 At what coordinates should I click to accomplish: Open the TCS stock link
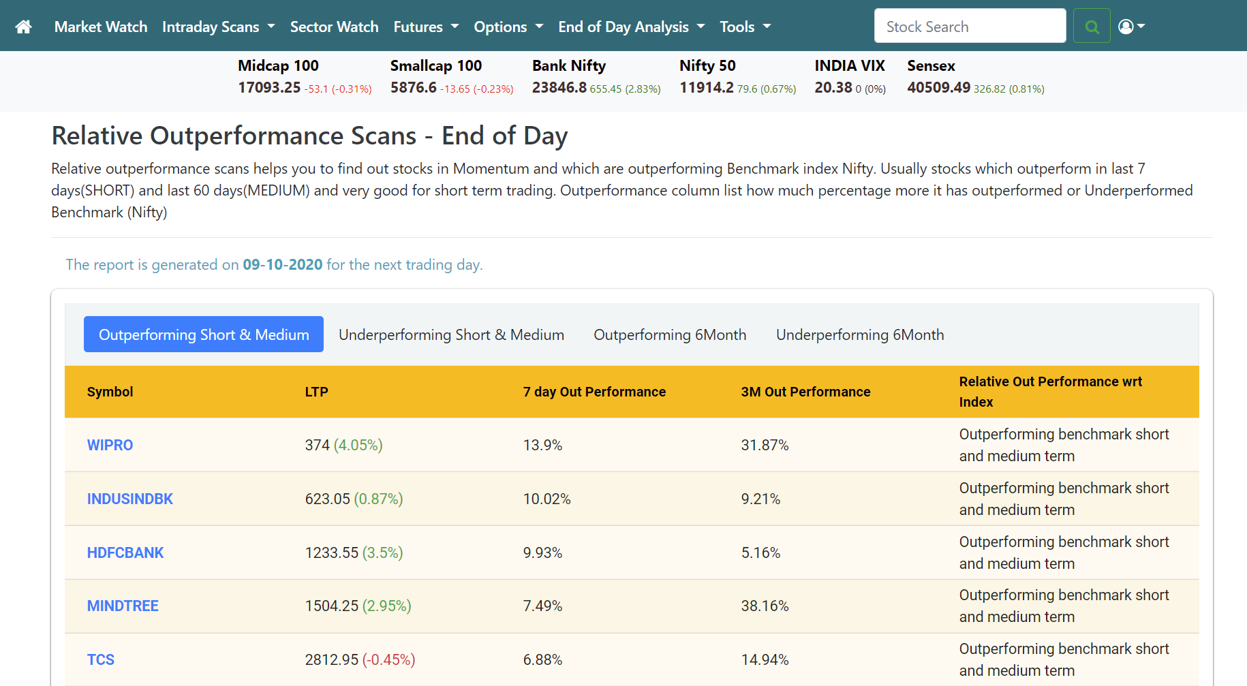coord(101,659)
